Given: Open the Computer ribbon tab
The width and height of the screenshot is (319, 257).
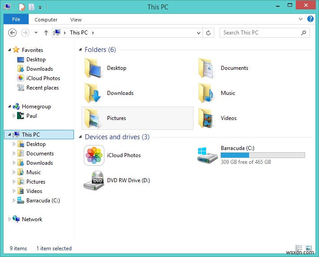Looking at the screenshot, I should (46, 20).
